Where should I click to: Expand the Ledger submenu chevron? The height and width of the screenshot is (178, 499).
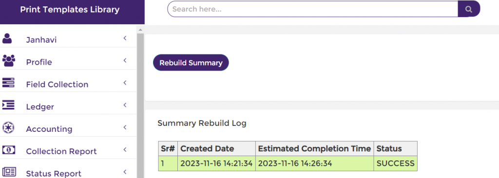(125, 105)
